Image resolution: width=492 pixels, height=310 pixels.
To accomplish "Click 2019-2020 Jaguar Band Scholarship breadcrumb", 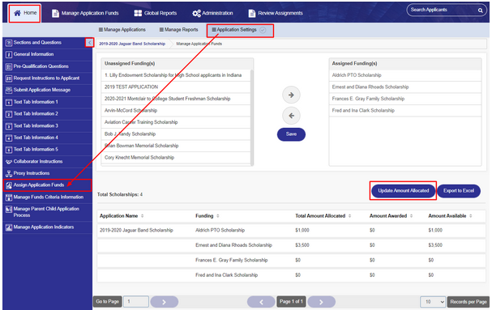I will point(132,44).
